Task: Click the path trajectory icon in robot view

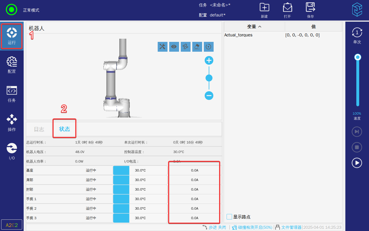Action: [x=186, y=47]
